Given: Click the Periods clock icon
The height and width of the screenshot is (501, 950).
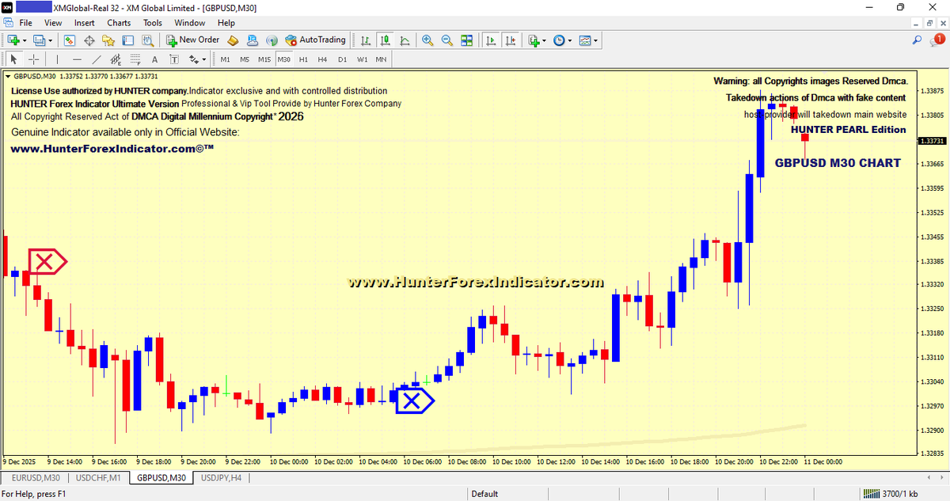Looking at the screenshot, I should (x=559, y=40).
